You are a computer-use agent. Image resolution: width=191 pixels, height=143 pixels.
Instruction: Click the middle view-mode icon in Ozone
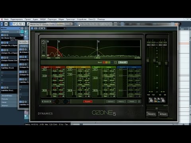[x=43, y=47]
